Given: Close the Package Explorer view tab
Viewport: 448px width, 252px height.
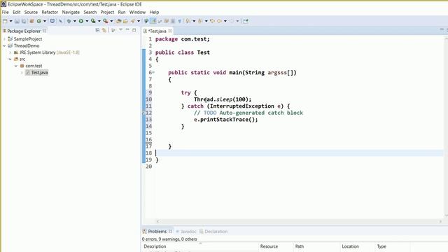Looking at the screenshot, I should pyautogui.click(x=44, y=31).
